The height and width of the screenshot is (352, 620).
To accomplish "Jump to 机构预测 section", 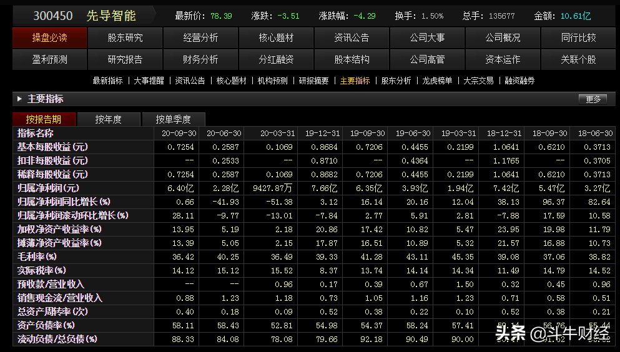I will (x=272, y=81).
